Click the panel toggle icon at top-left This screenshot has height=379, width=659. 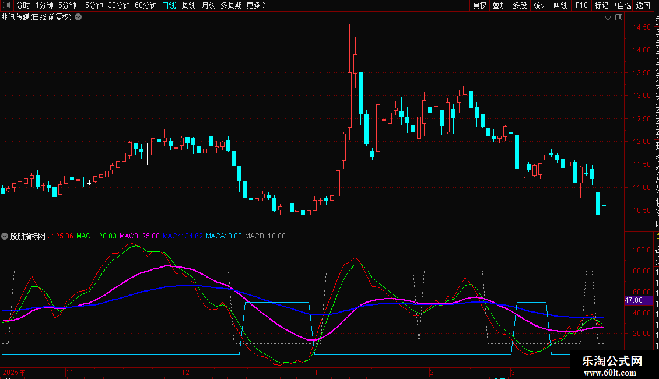(7, 5)
